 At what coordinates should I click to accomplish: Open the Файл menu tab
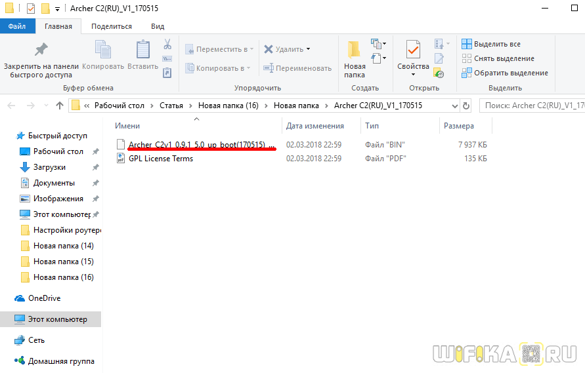point(17,26)
